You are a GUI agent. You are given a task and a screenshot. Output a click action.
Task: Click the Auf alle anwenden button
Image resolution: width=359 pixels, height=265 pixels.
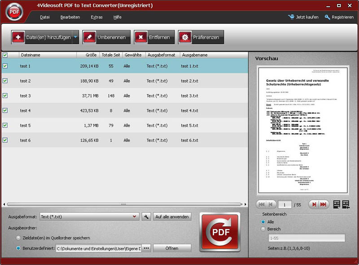coord(172,217)
